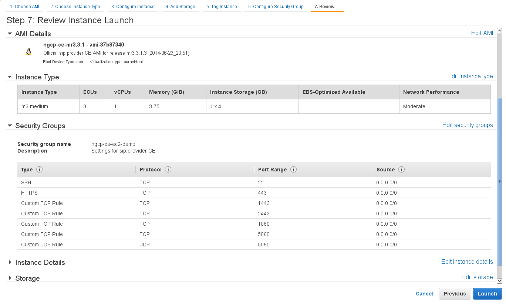
Task: Click the info icon beside Source
Action: [x=401, y=170]
